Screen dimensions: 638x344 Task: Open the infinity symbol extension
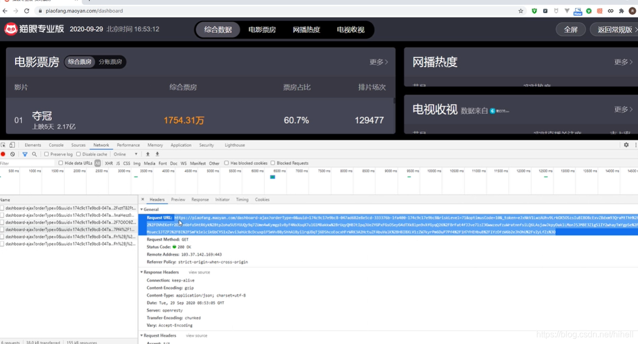point(610,11)
